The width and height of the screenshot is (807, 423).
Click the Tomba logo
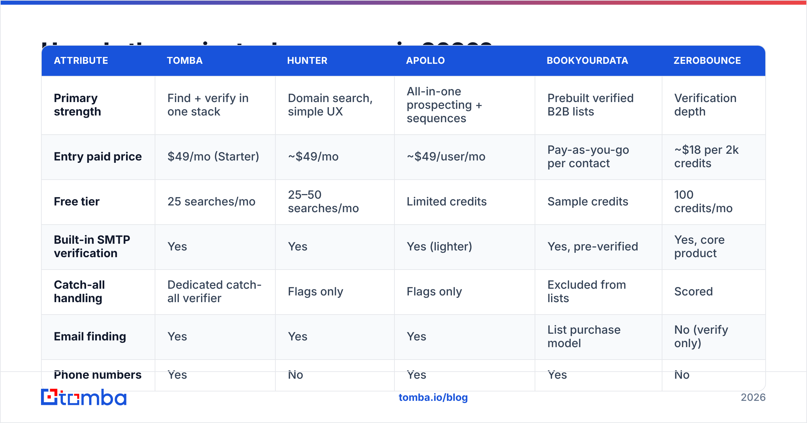tap(84, 397)
